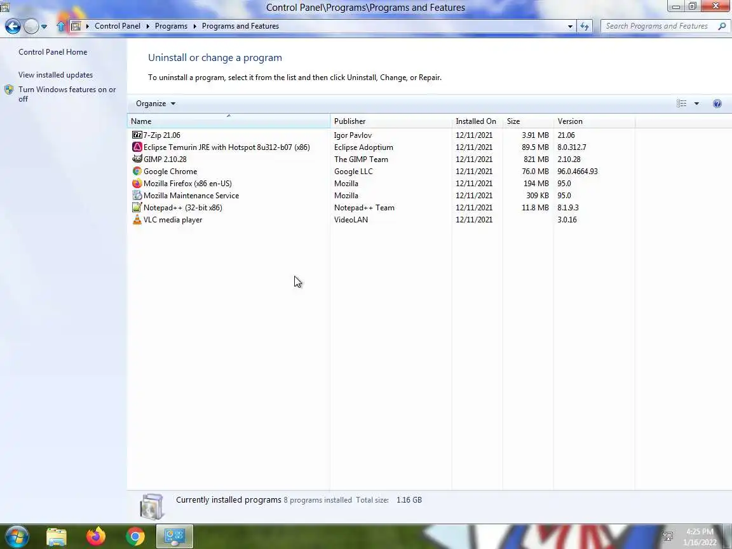Click the Mozilla Firefox icon in program list

pos(137,184)
